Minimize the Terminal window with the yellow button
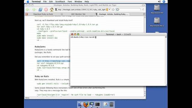Viewport: 192px width, 108px height. click(75, 34)
